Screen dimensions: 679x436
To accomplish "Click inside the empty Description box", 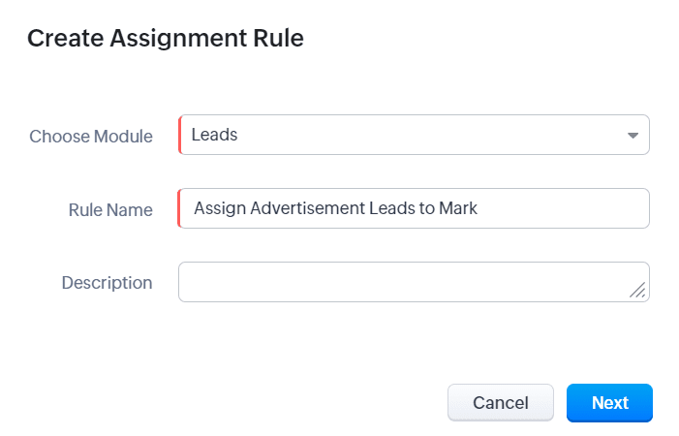I will [414, 282].
